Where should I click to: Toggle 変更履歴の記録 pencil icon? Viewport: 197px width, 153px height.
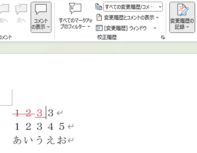(182, 10)
